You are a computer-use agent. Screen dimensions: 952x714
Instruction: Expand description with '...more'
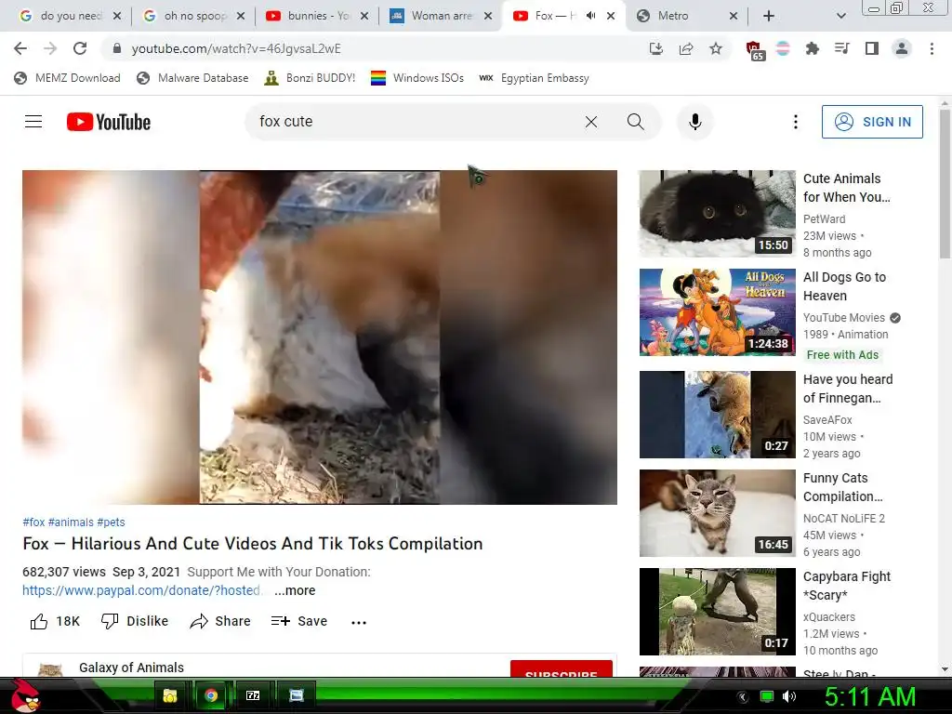295,590
